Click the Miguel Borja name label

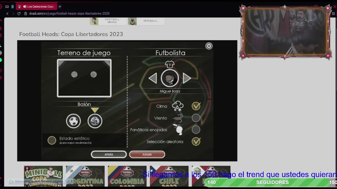(170, 91)
